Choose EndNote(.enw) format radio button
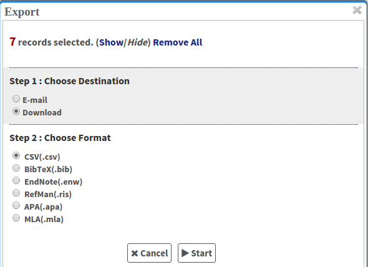This screenshot has width=368, height=267. tap(16, 180)
